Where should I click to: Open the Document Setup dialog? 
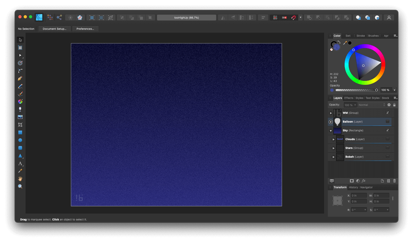click(x=54, y=28)
